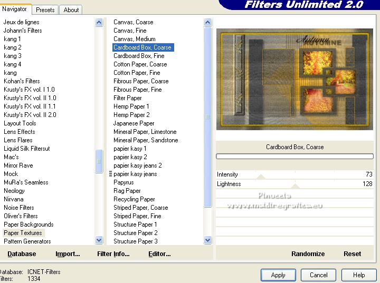
Task: Choose papier kasy jeans 2 filter
Action: 138,165
